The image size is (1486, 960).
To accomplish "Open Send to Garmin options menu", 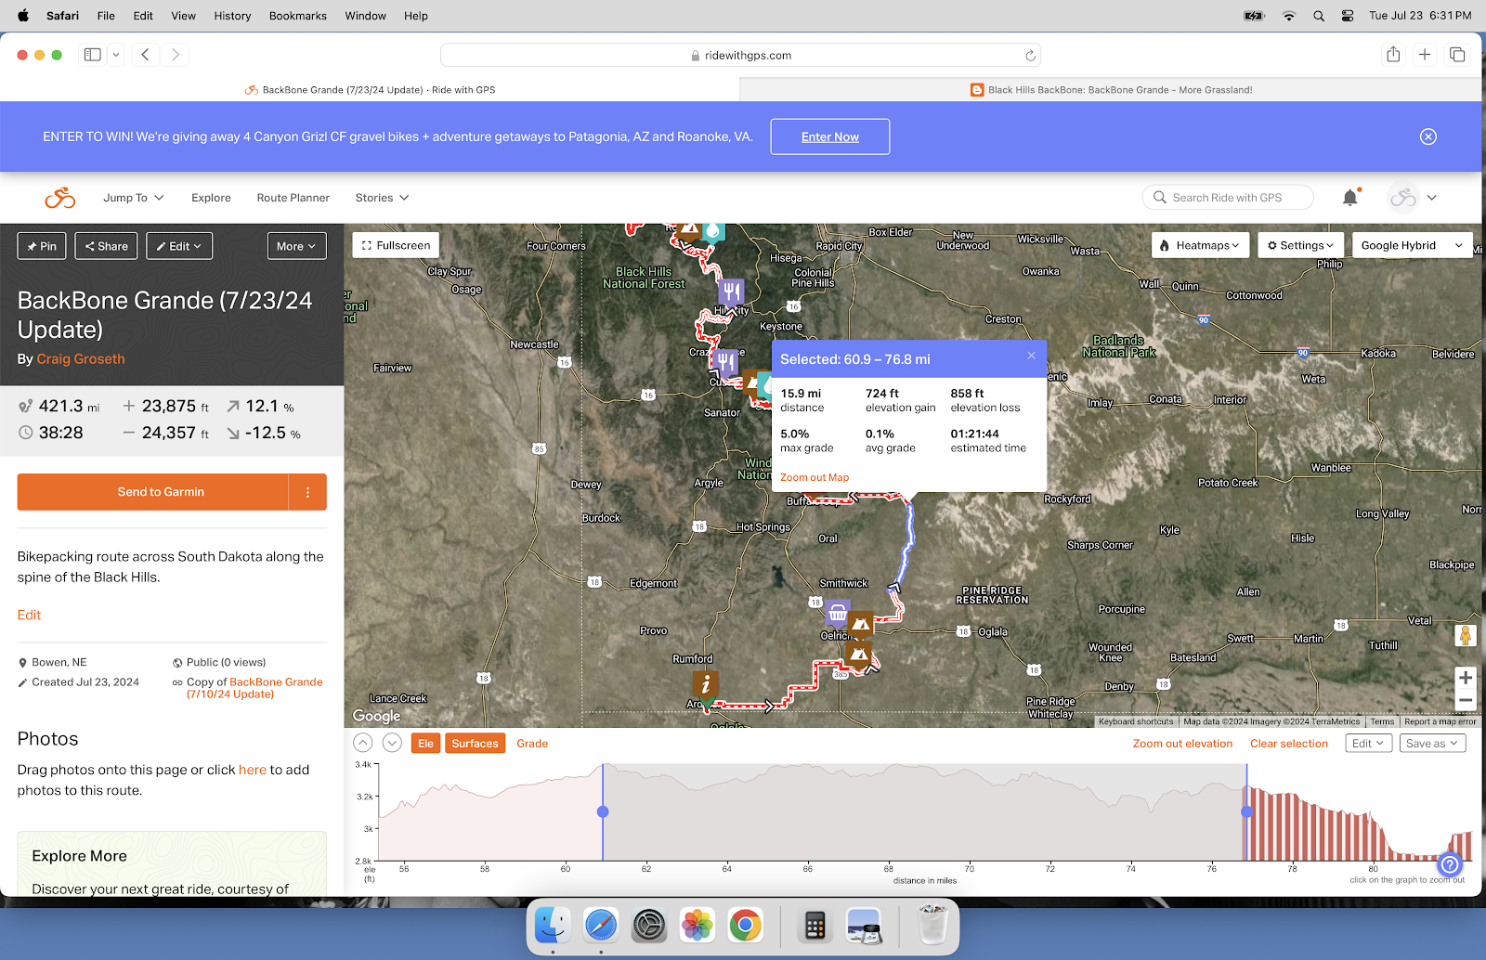I will (x=307, y=492).
